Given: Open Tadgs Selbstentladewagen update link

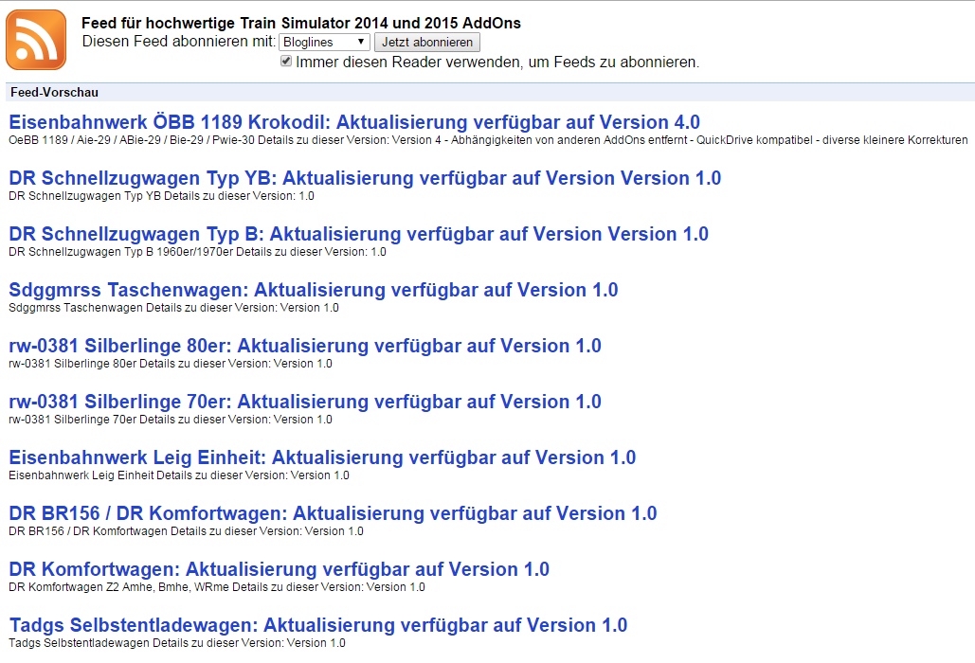Looking at the screenshot, I should (x=317, y=625).
